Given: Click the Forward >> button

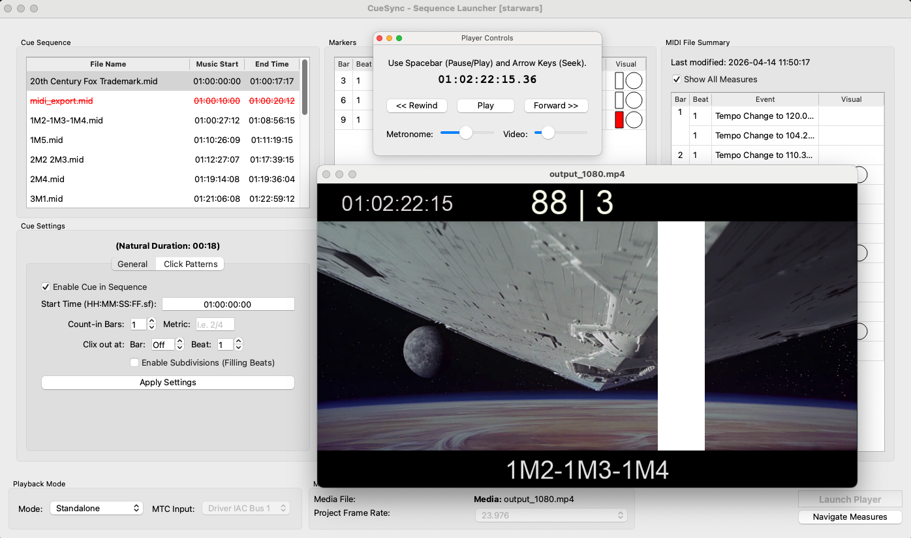Looking at the screenshot, I should pyautogui.click(x=556, y=106).
